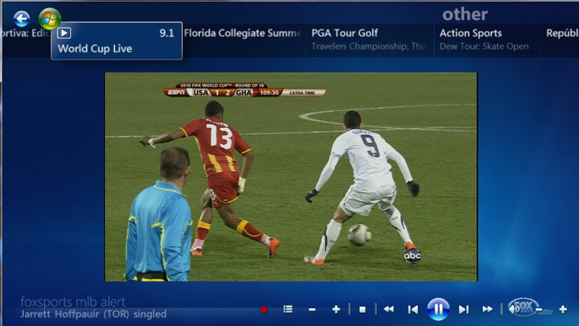The image size is (579, 326).
Task: Lower volume with the rightmost minus button
Action: click(x=539, y=309)
